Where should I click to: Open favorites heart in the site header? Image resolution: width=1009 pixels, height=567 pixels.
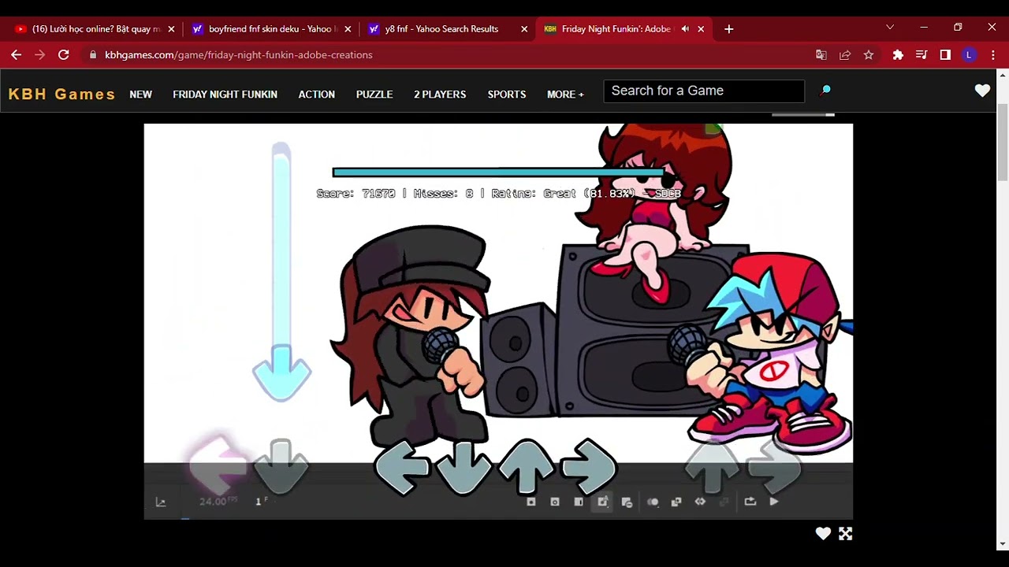tap(982, 91)
